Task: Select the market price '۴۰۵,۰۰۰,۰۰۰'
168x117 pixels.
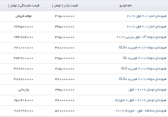Action: (x=65, y=69)
